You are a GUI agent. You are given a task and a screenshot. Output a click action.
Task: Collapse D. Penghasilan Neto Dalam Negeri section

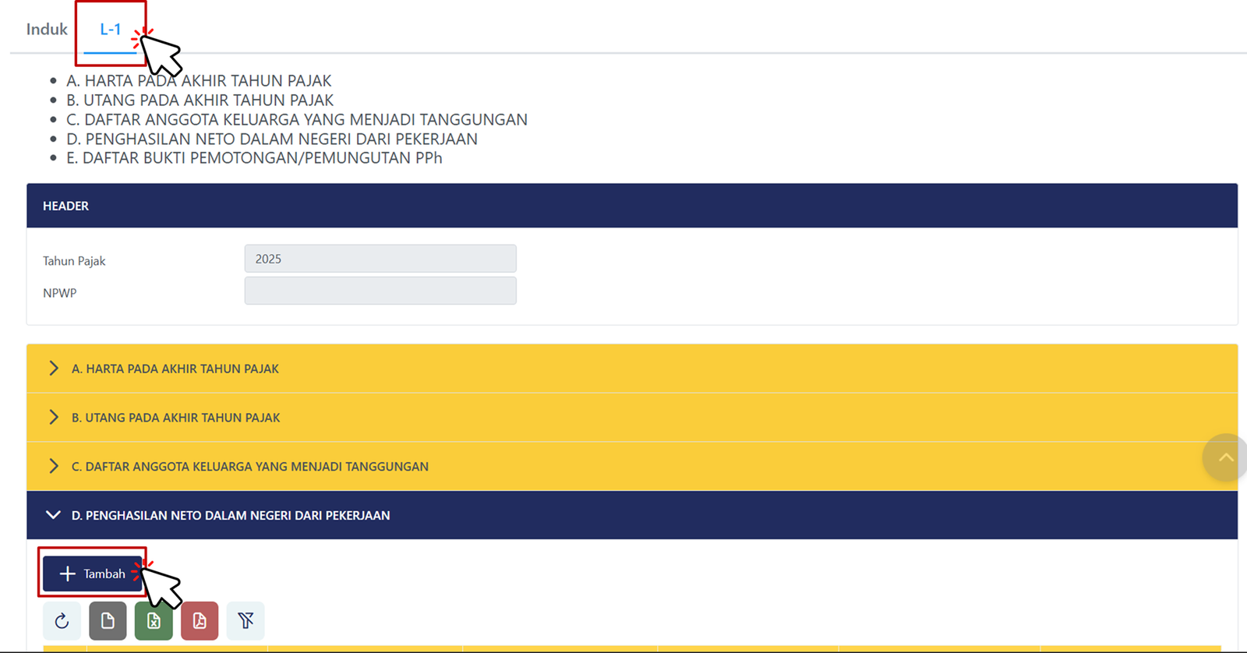231,515
